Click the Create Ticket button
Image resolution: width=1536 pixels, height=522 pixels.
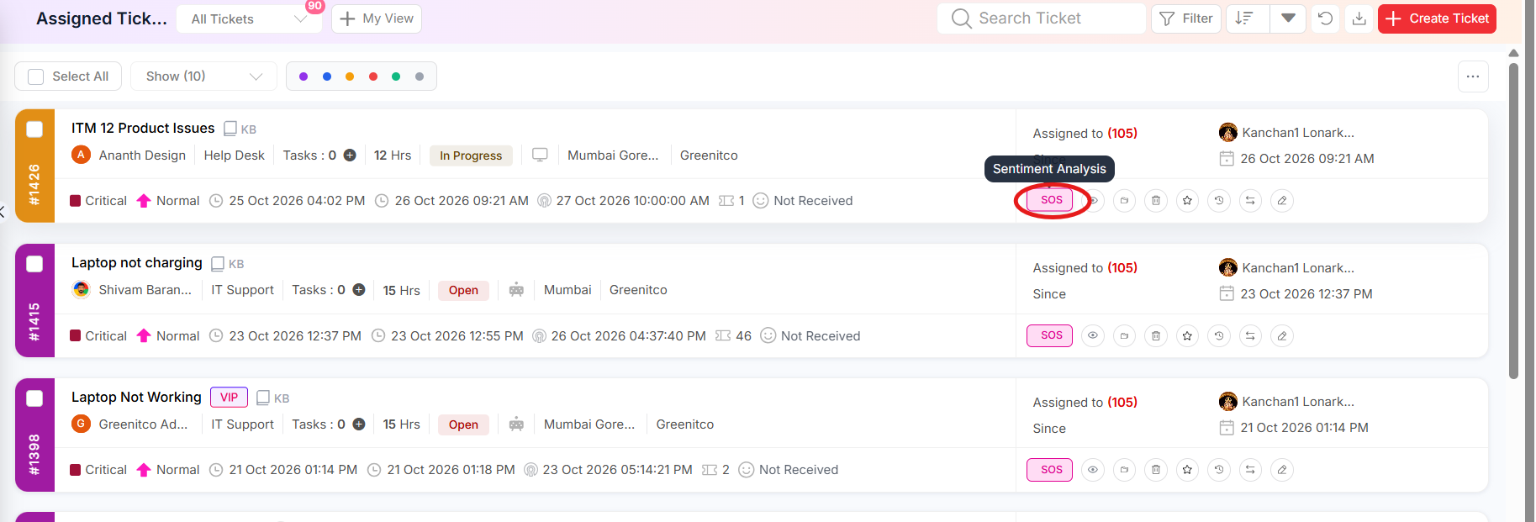tap(1437, 18)
